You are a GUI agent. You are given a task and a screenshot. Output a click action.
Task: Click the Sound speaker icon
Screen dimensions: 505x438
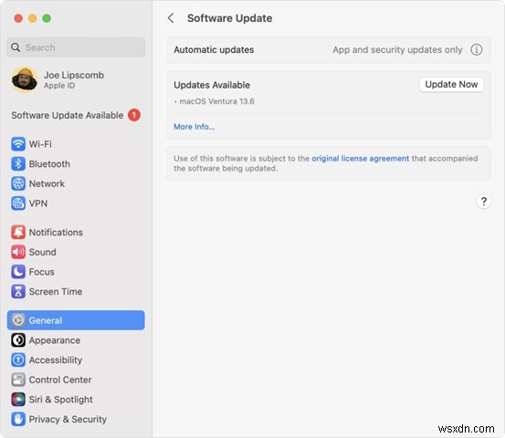tap(18, 252)
